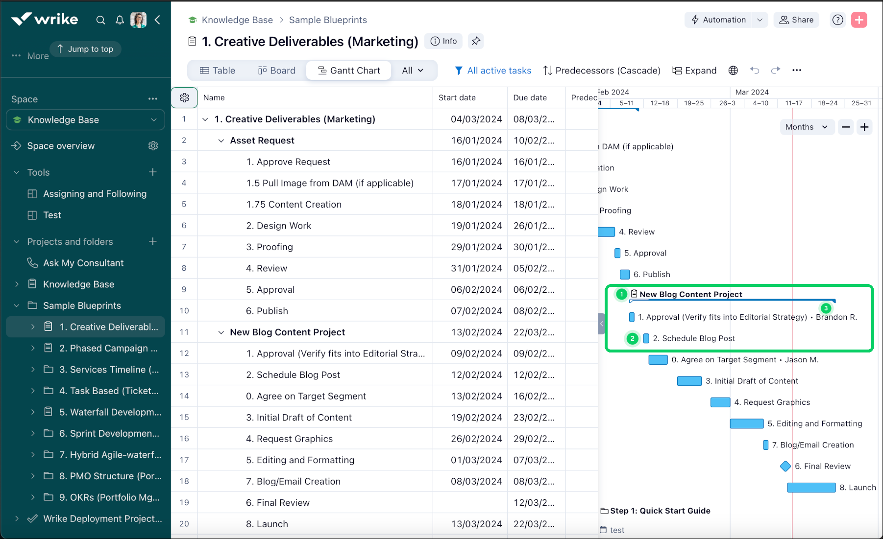The height and width of the screenshot is (539, 883).
Task: Click the Share button
Action: (796, 20)
